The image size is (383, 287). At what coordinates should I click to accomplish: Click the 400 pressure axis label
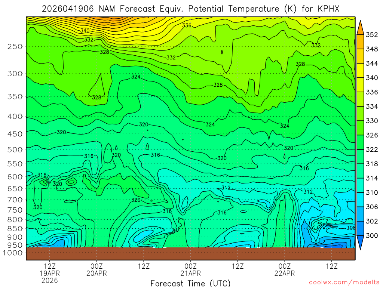(x=15, y=117)
